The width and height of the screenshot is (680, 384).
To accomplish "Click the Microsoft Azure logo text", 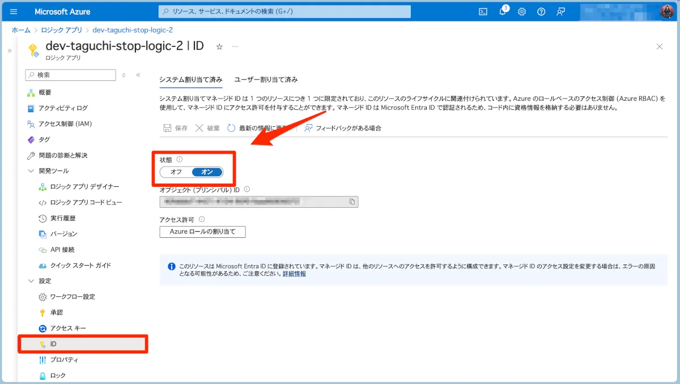I will 62,11.
